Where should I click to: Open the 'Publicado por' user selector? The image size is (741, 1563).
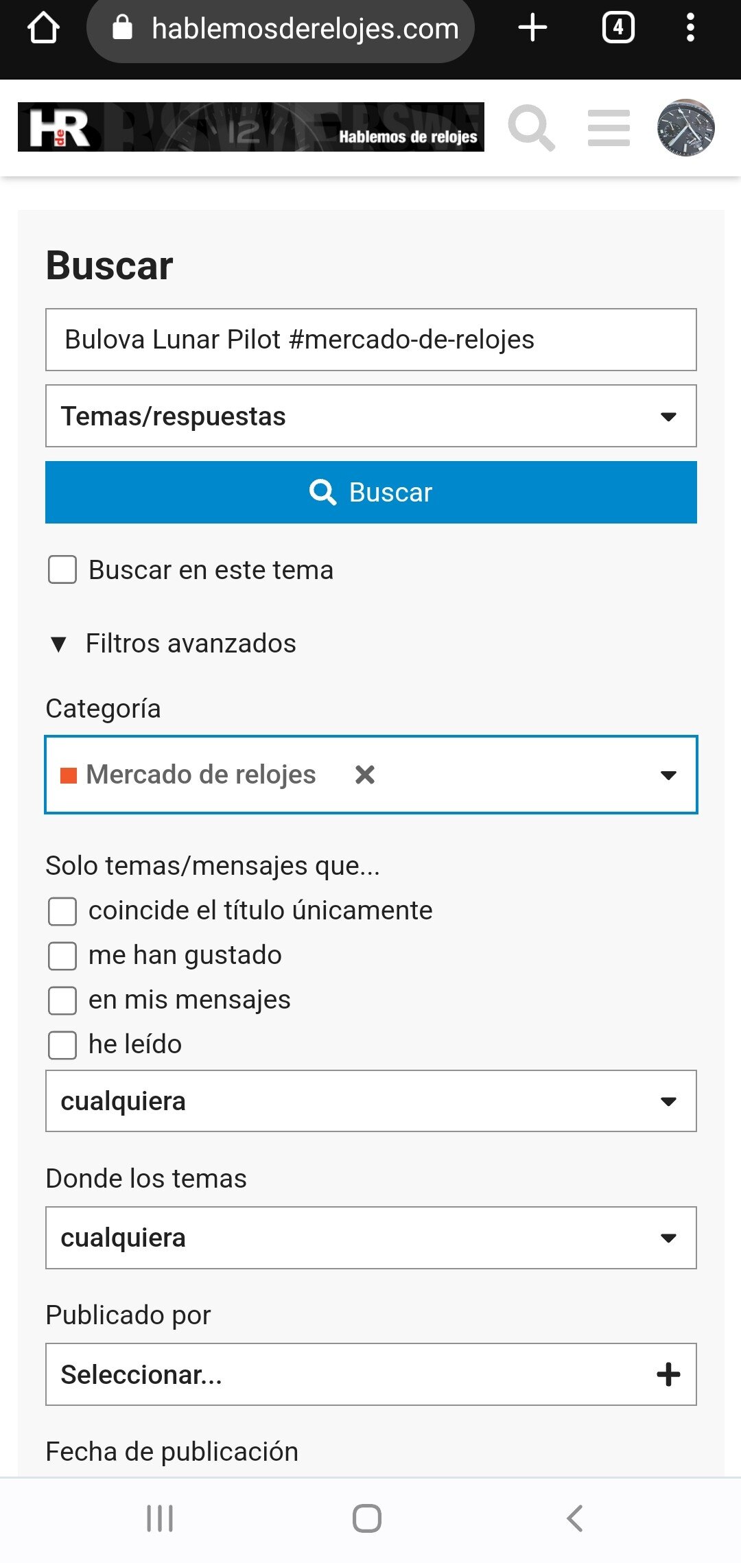tap(370, 1374)
